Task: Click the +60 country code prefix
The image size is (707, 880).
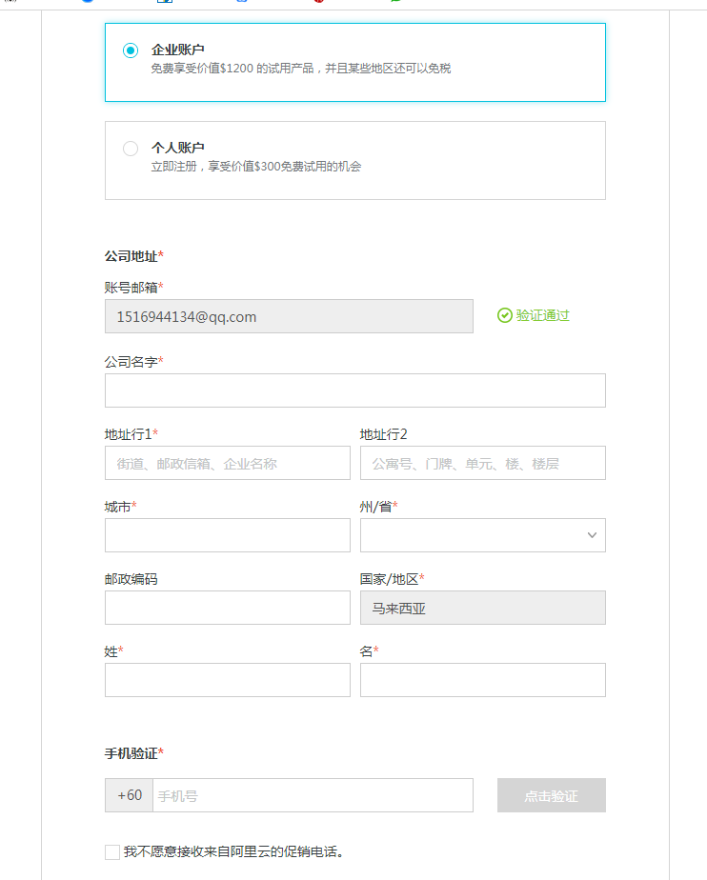Action: 129,795
